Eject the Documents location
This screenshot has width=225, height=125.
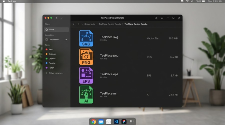click(x=66, y=39)
